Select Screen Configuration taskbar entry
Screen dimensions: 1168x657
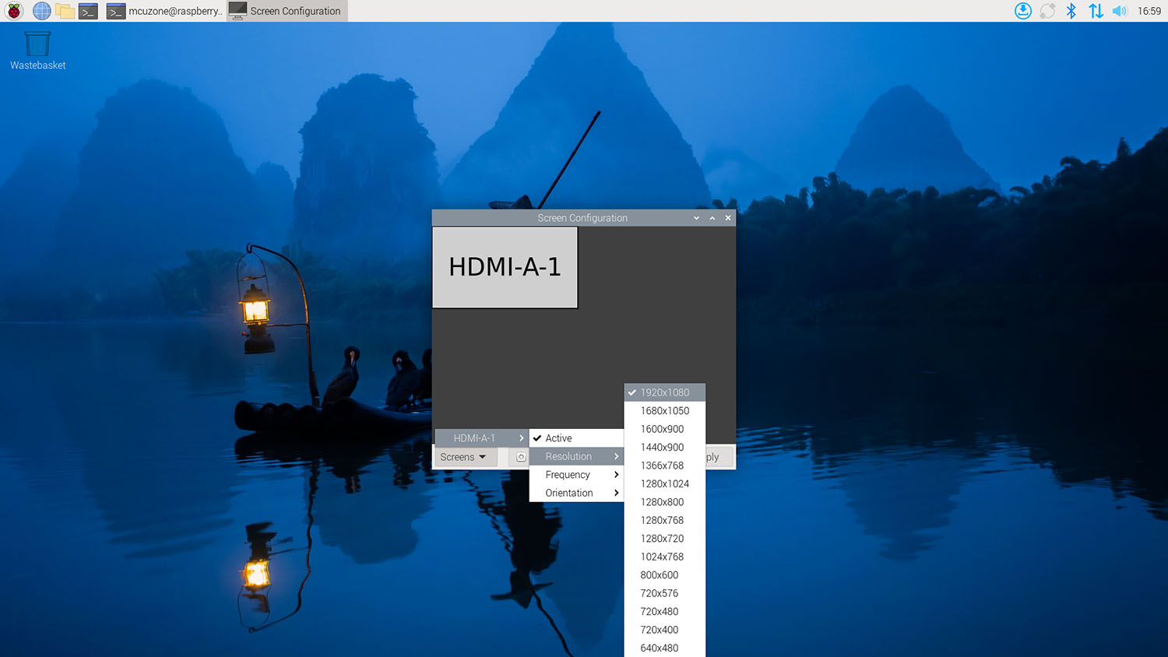click(x=287, y=11)
